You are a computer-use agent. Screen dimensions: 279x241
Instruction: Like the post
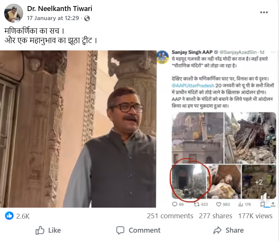(48, 230)
